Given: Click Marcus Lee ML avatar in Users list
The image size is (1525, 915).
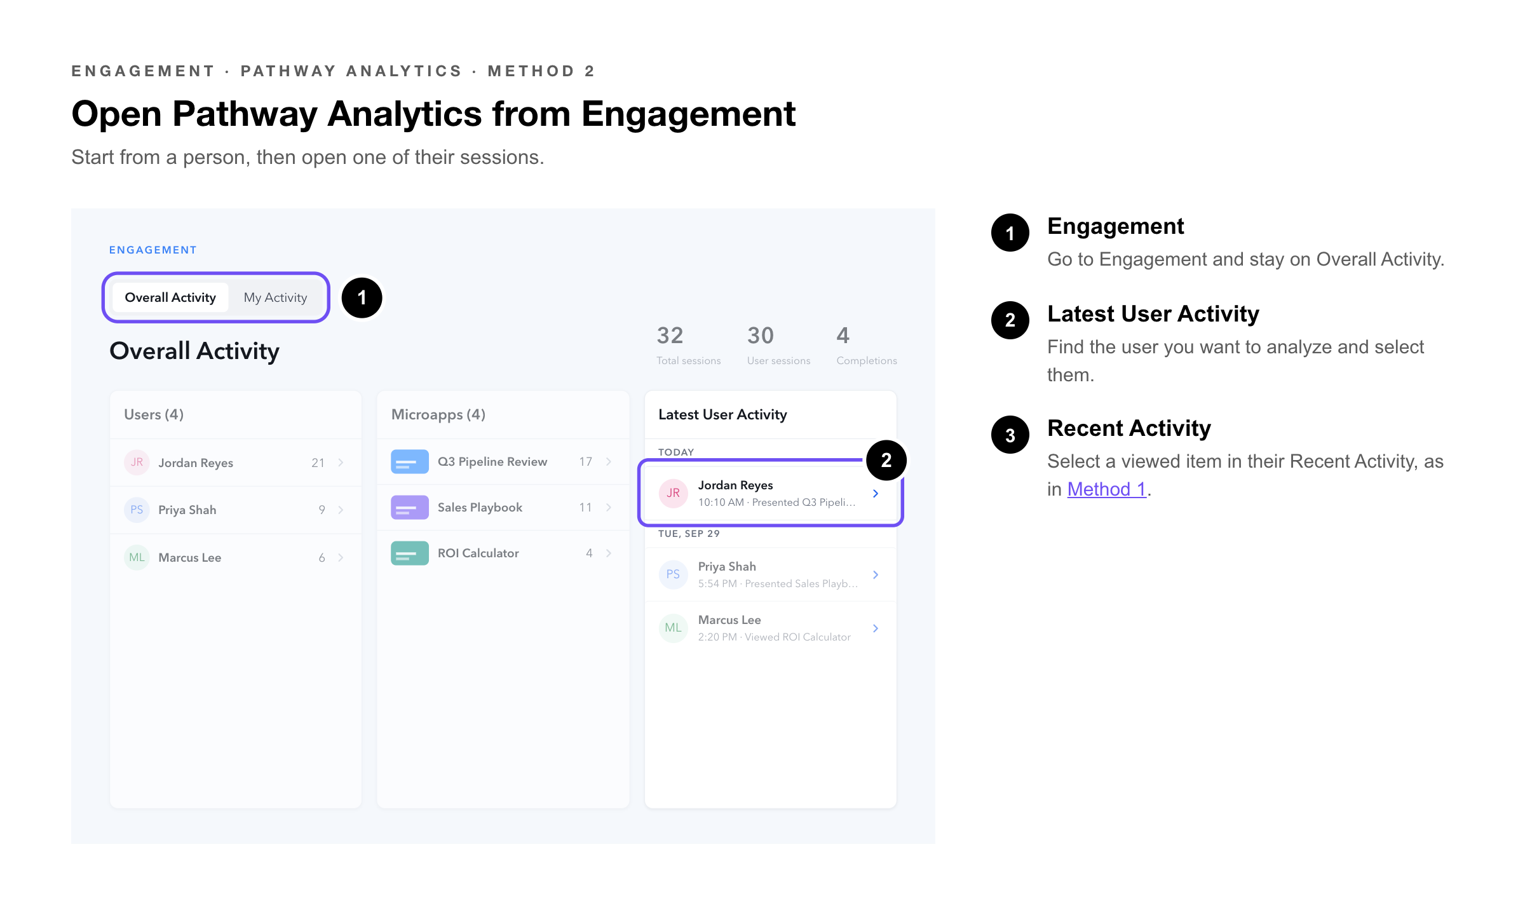Looking at the screenshot, I should [x=137, y=557].
